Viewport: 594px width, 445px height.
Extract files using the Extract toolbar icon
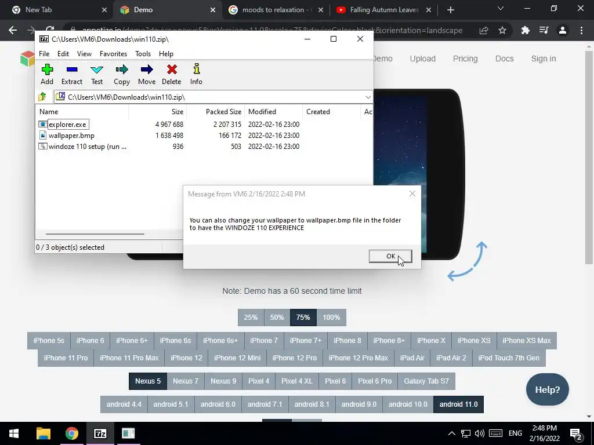pyautogui.click(x=71, y=75)
